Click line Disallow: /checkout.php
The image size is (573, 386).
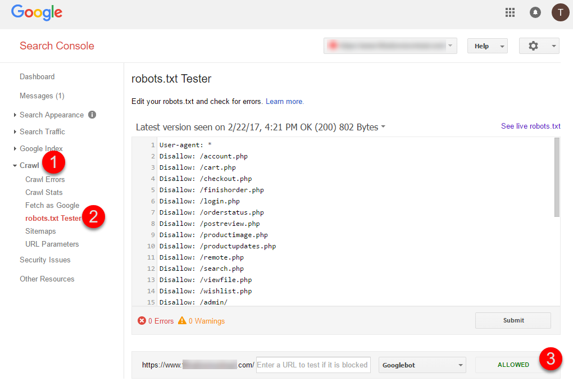tap(206, 179)
